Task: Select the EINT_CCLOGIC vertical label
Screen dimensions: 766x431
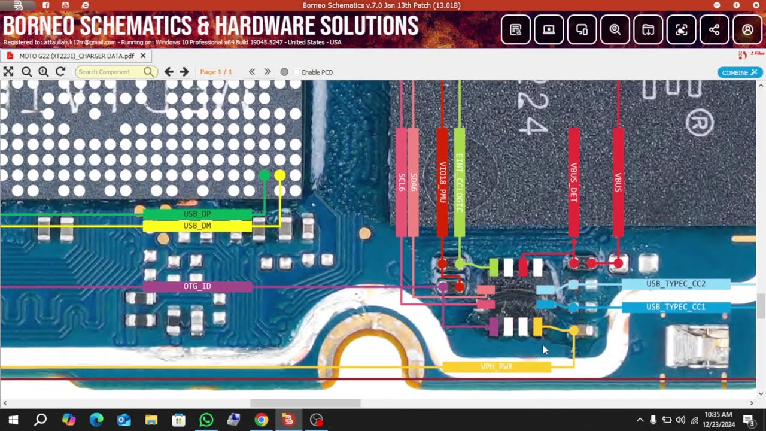Action: 459,182
